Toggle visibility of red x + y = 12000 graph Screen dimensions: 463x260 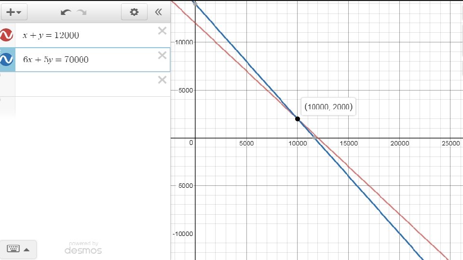point(6,35)
